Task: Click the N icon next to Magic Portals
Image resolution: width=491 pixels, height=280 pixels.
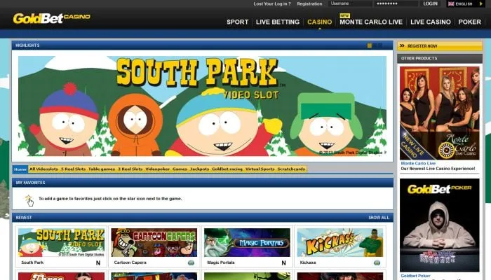Action: coord(283,262)
